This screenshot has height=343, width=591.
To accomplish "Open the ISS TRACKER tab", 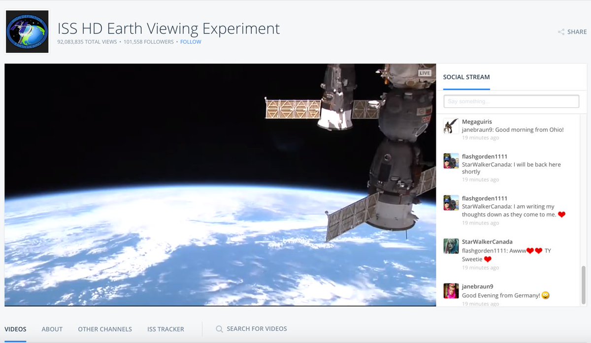I will point(165,329).
